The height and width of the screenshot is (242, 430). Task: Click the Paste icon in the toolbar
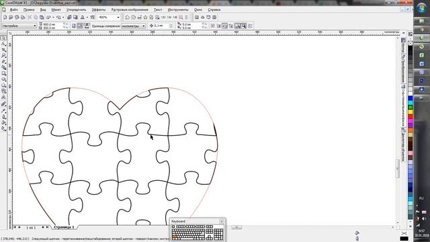tap(42, 17)
